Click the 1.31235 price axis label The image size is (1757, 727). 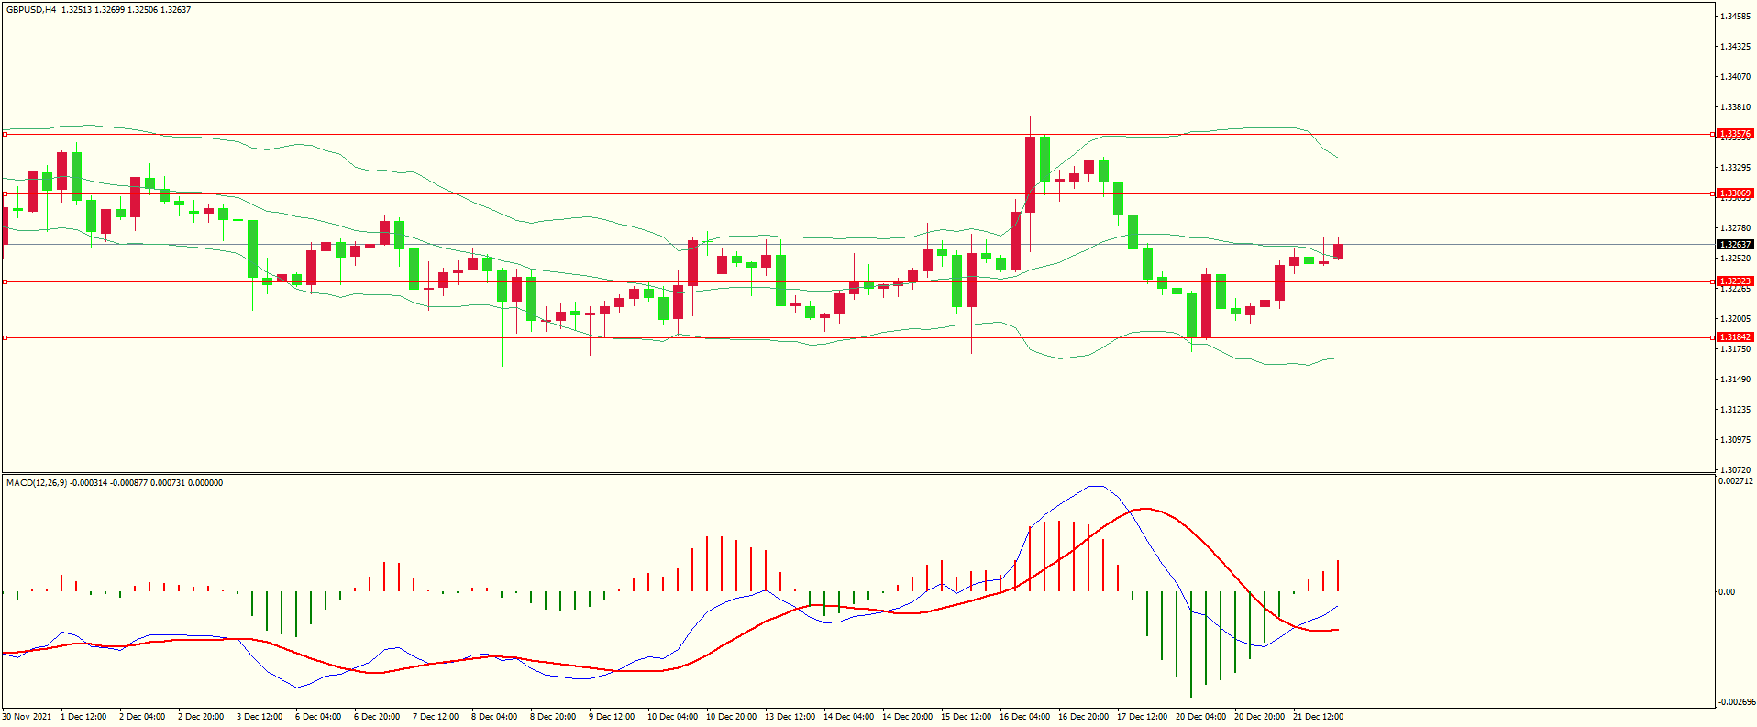pos(1735,410)
